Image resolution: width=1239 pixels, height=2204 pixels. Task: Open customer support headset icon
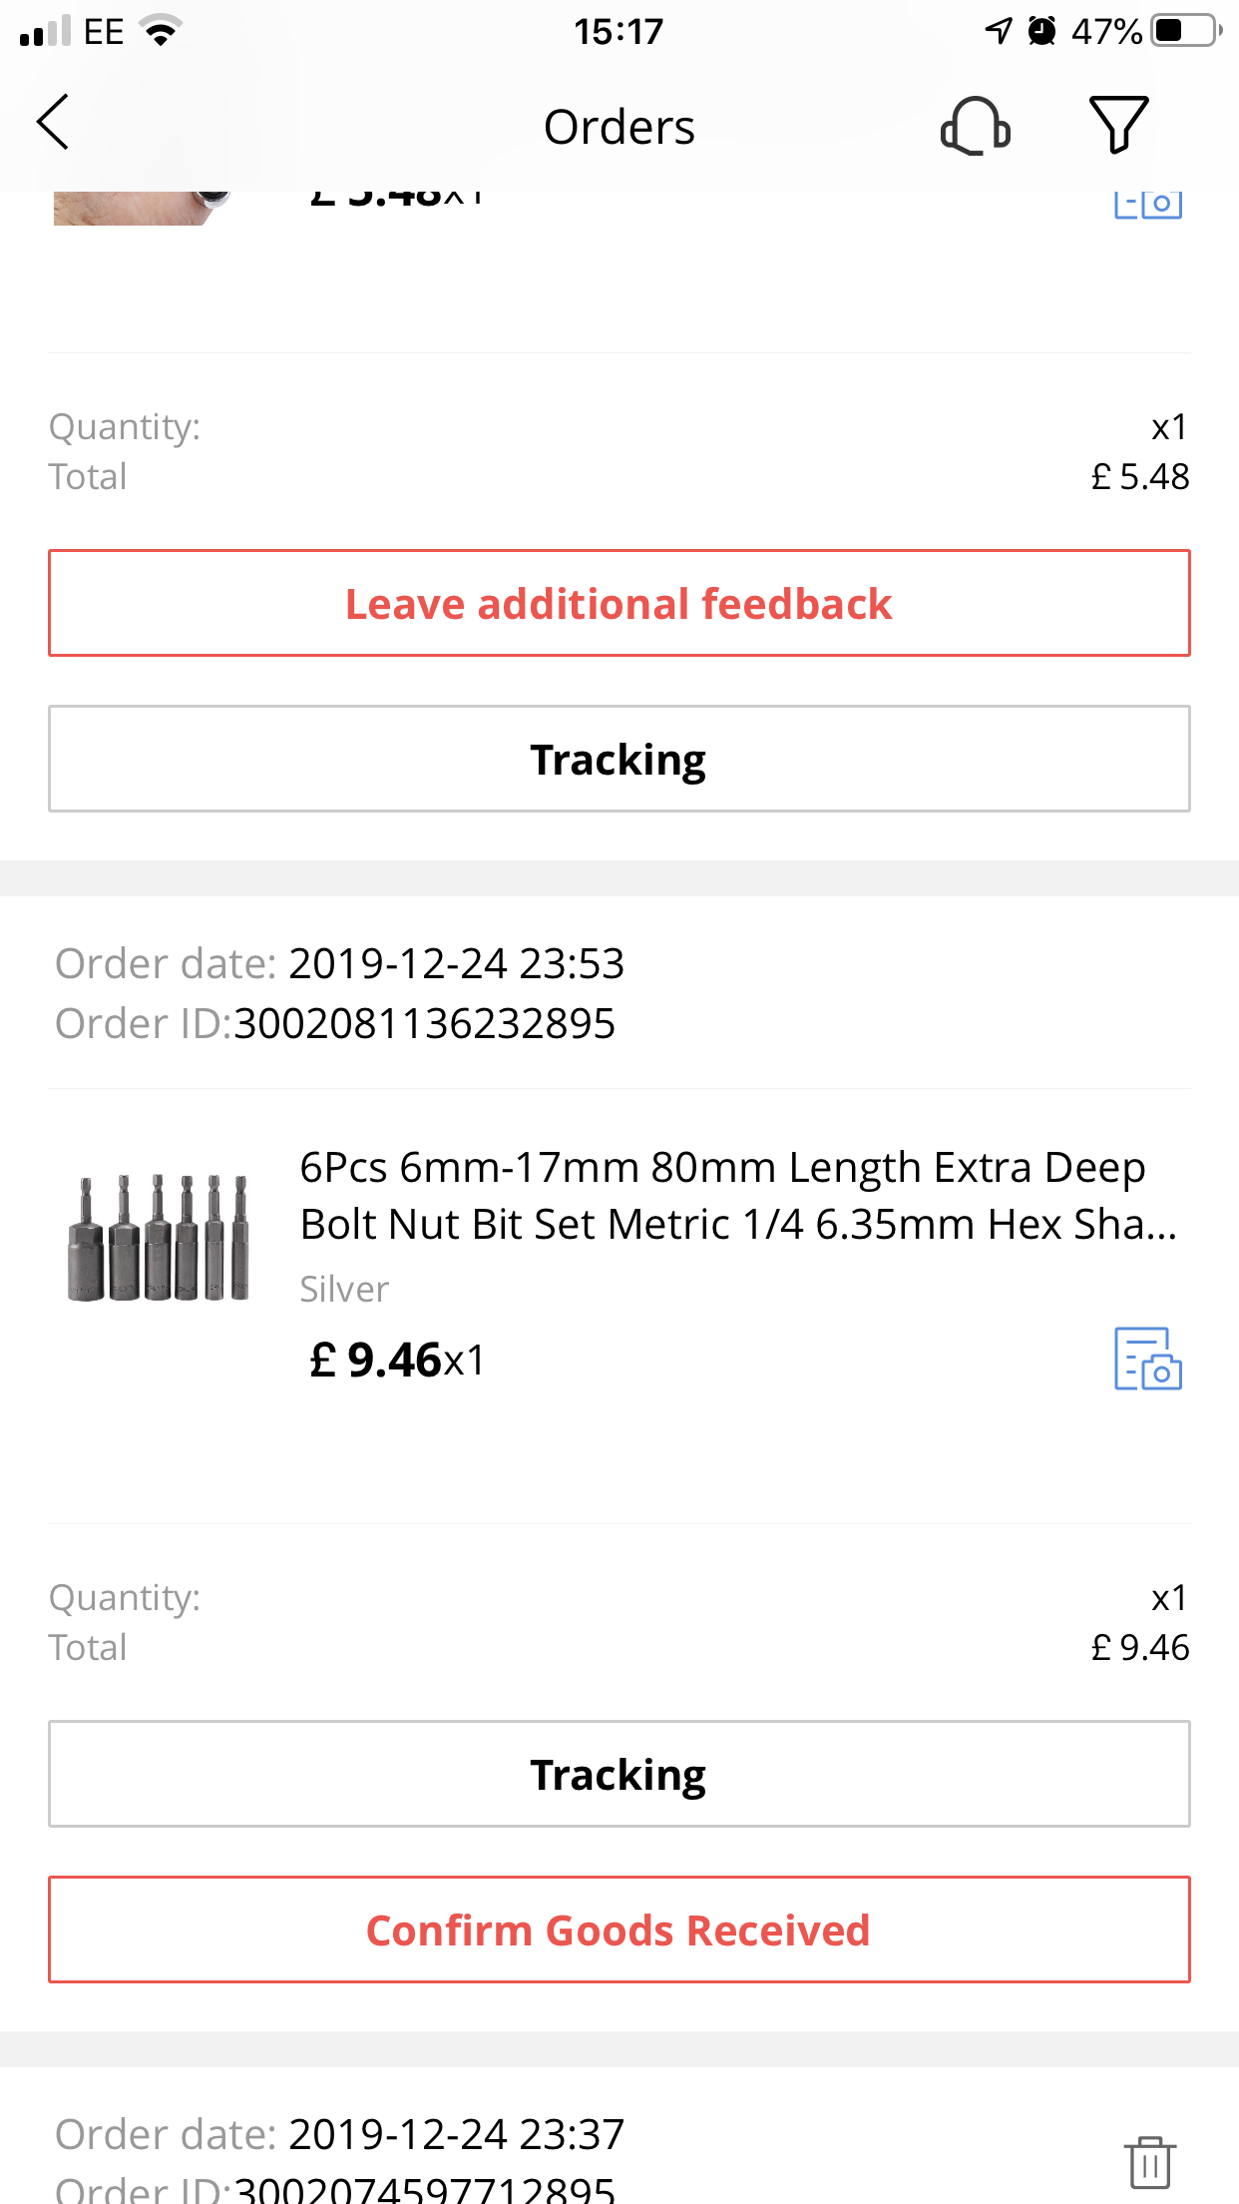pos(975,126)
